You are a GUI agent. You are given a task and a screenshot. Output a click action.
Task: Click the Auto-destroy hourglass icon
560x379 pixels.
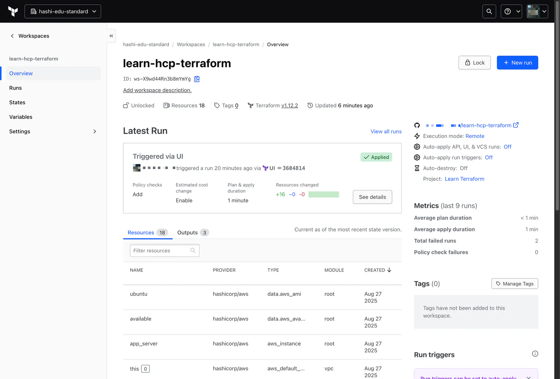(417, 168)
